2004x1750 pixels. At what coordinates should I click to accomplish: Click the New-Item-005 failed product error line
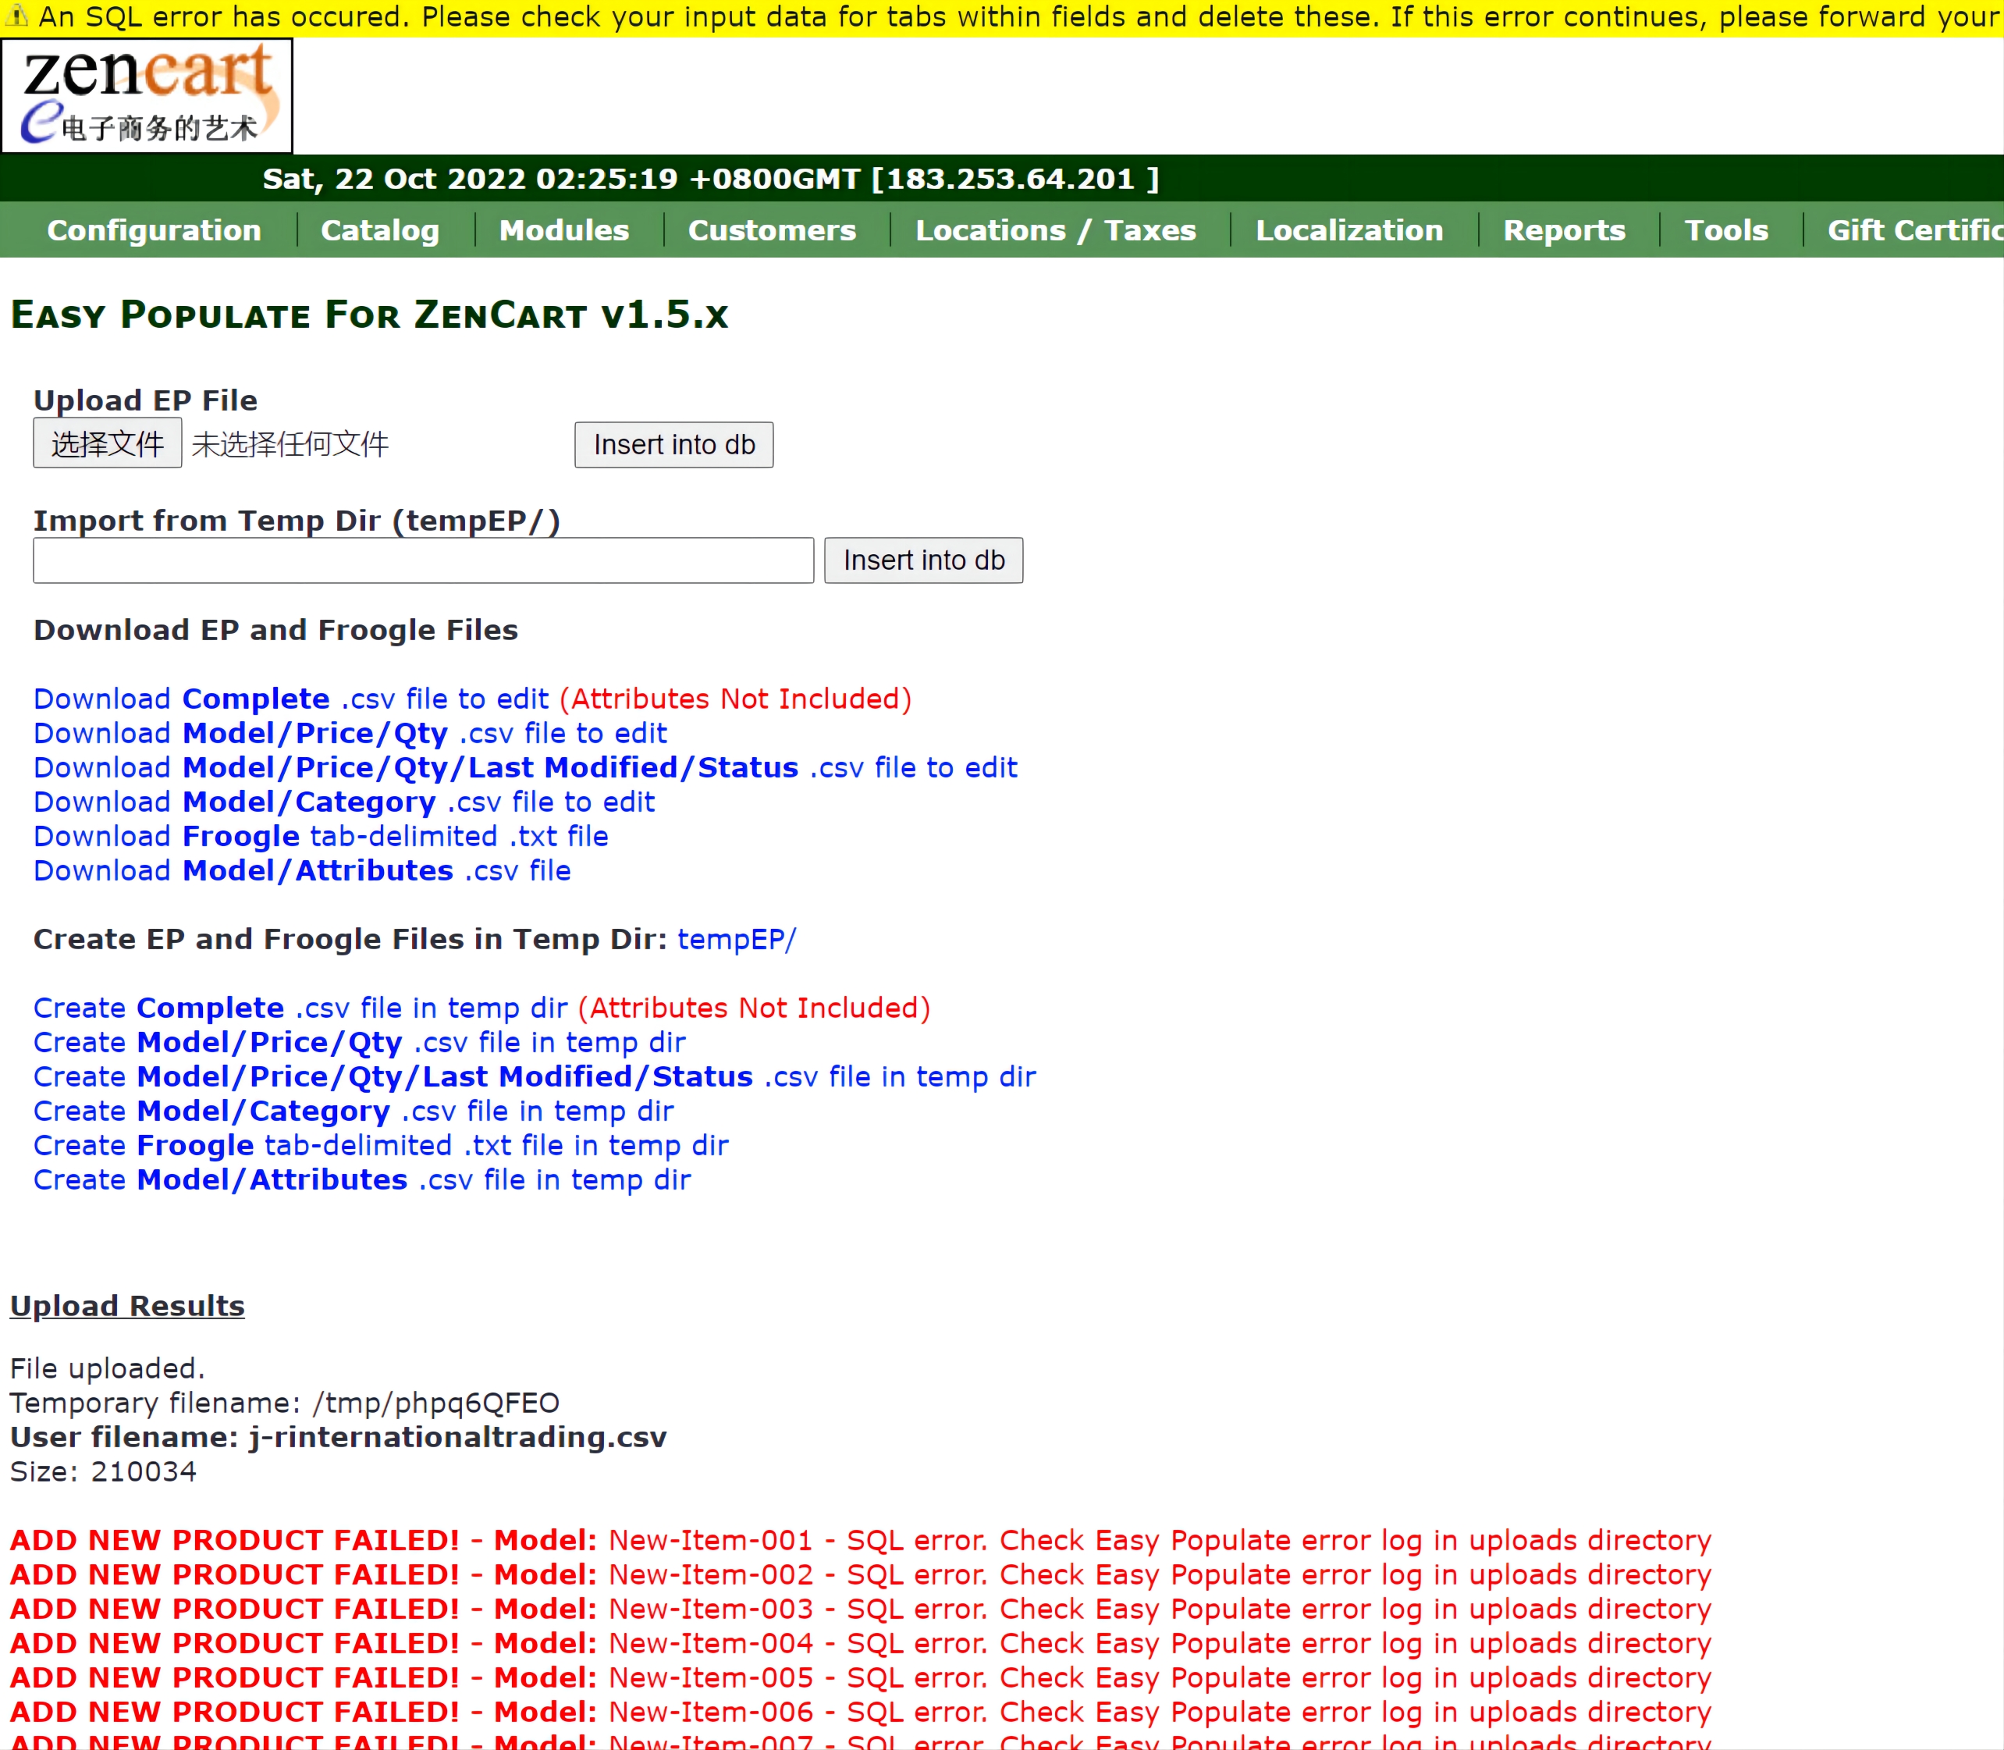[x=861, y=1677]
